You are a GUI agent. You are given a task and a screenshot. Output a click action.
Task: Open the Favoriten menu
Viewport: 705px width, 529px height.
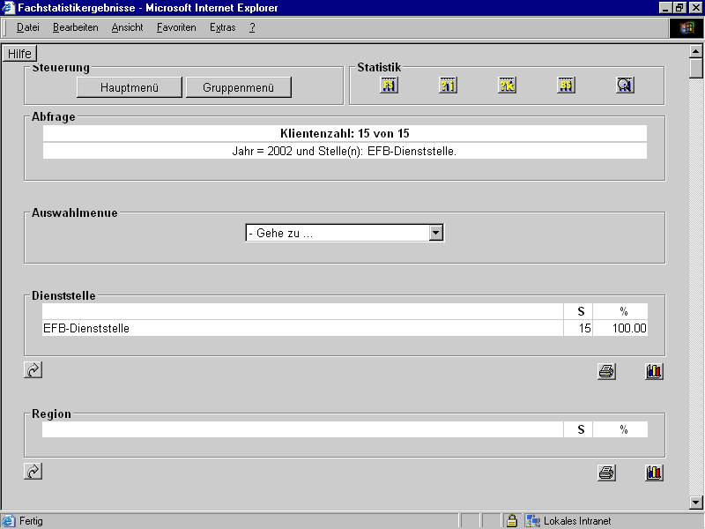[176, 27]
